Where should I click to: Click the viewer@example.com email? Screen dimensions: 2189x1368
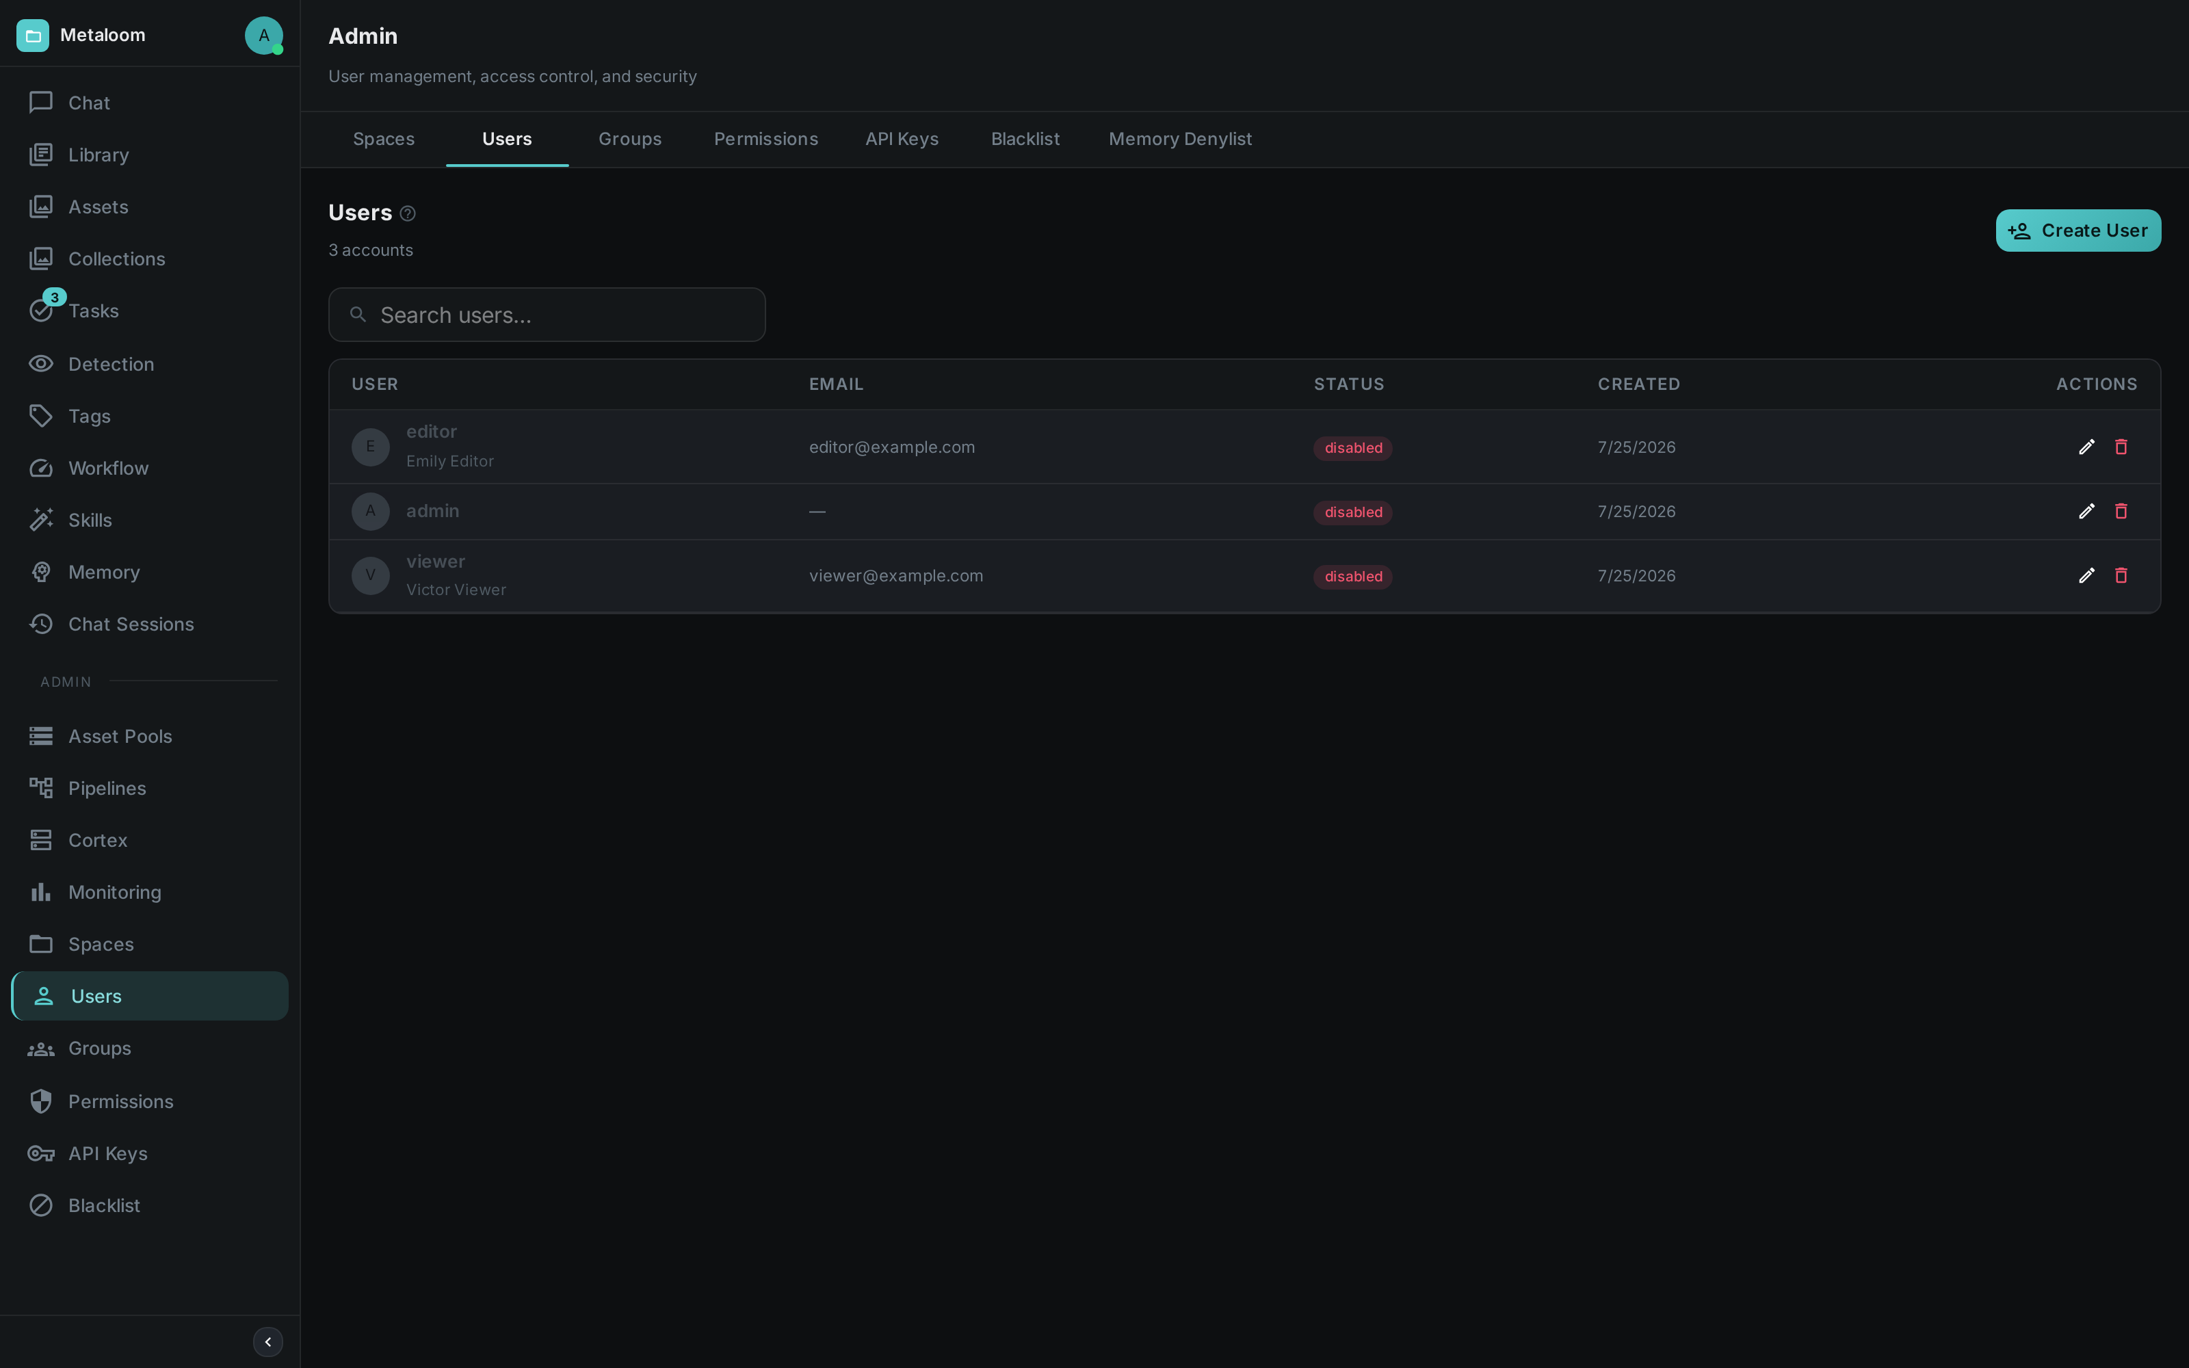895,575
